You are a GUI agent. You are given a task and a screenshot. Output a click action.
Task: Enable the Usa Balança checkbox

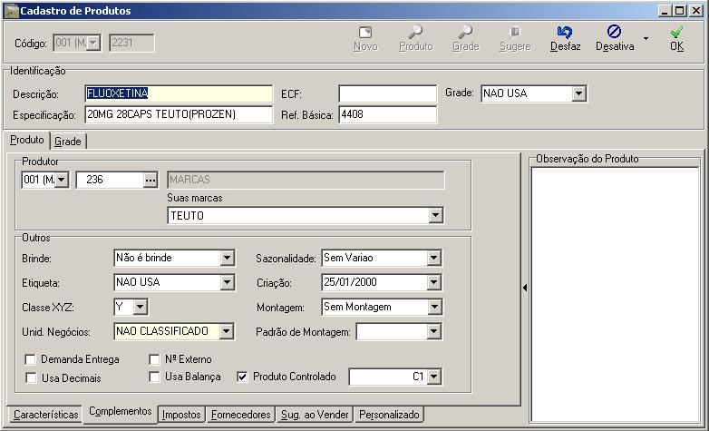point(154,377)
